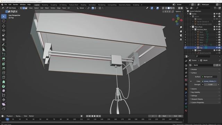Enable solid viewport shading
Screen dimensions: 222x125
[169, 8]
